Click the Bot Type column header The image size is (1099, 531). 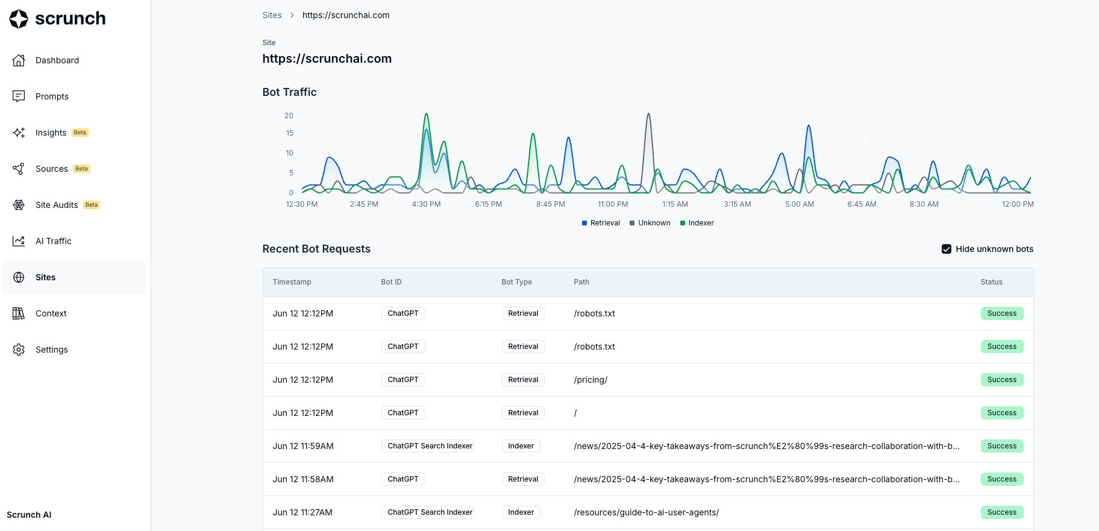click(516, 282)
